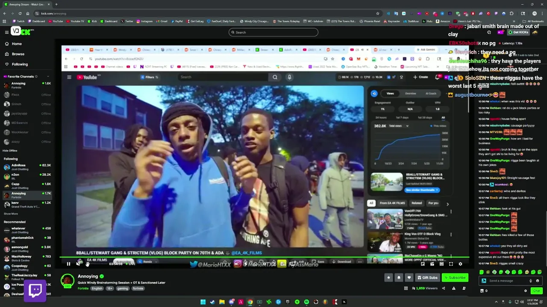Open Spotify from the taskbar
Screen dimensions: 547x307
pos(306,302)
